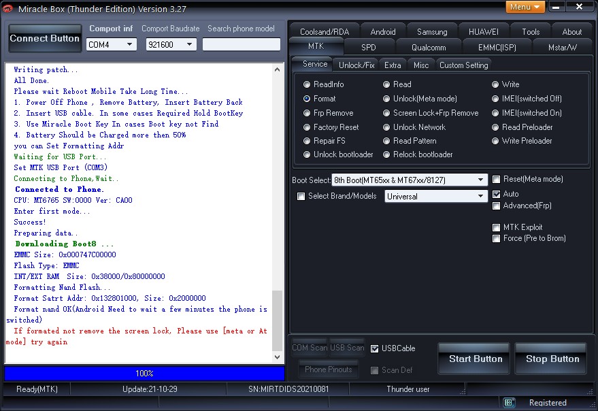Screen dimensions: 598x411
Task: Open the orange Menu button
Action: (x=525, y=7)
